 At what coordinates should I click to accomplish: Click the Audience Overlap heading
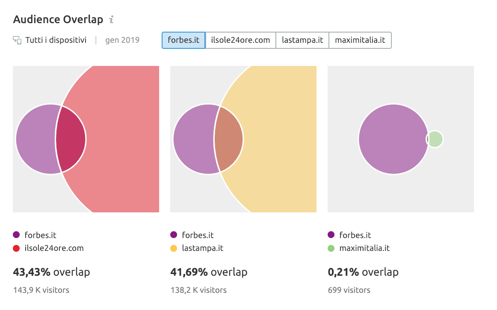[x=58, y=20]
